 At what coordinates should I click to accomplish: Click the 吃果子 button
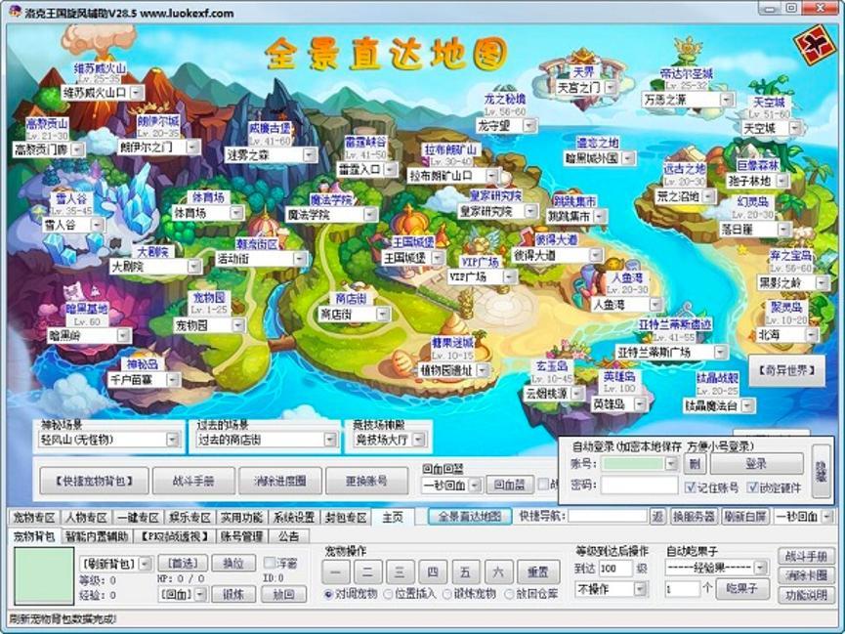pos(741,589)
